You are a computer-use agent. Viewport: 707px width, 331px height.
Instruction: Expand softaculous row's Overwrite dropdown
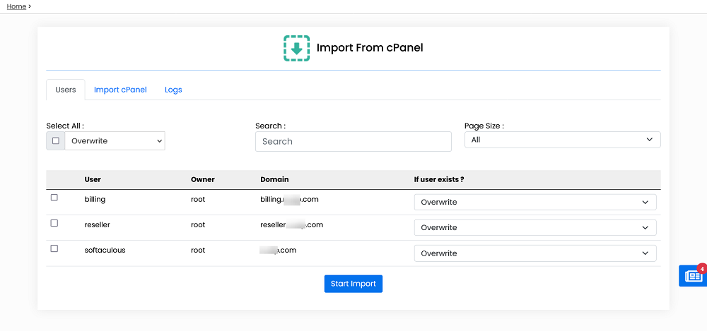(534, 253)
